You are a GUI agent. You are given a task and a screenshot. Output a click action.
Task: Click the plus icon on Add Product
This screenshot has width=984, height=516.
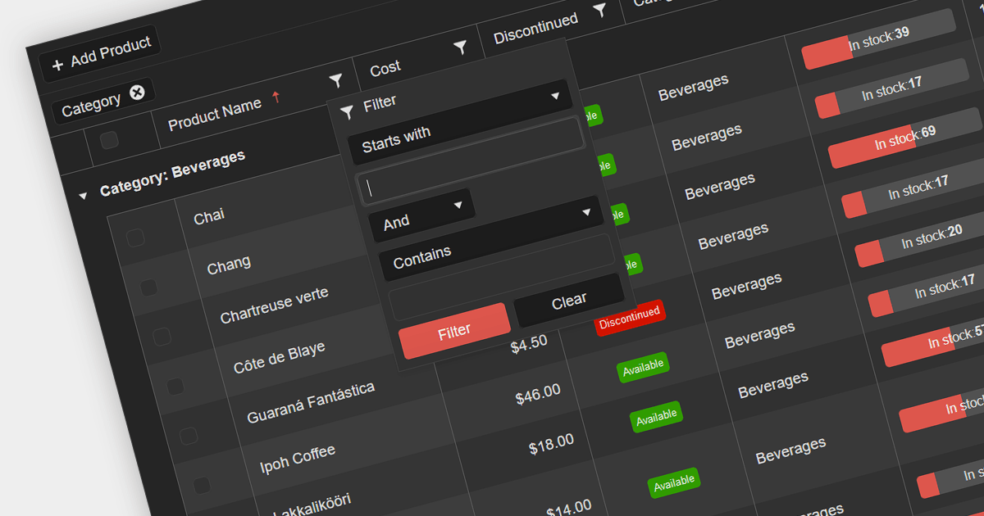57,66
